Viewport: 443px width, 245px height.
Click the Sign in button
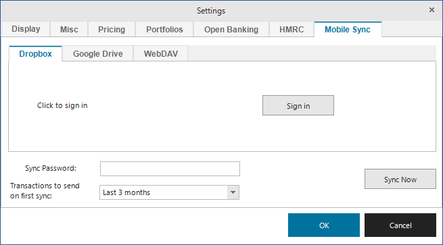pyautogui.click(x=298, y=105)
